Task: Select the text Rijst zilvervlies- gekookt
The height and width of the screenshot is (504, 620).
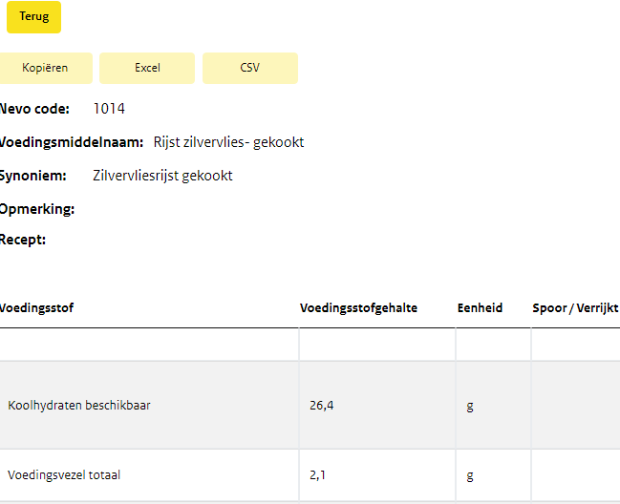Action: pos(228,142)
